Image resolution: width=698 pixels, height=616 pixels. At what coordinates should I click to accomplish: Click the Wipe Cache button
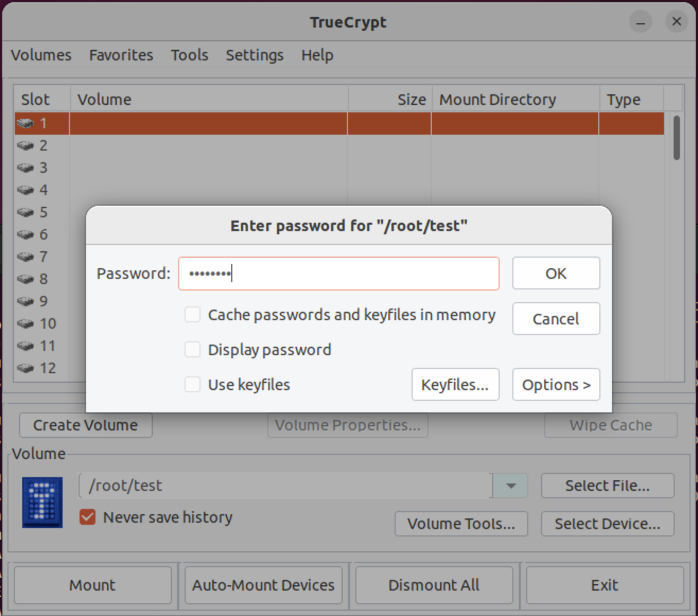tap(610, 425)
